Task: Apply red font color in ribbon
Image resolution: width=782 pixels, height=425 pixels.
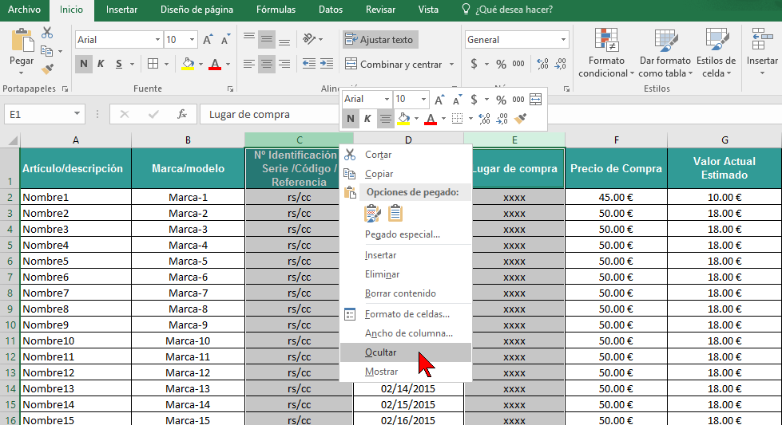Action: tap(215, 64)
